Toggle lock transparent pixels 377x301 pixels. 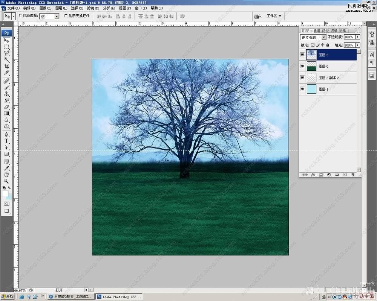pyautogui.click(x=313, y=45)
